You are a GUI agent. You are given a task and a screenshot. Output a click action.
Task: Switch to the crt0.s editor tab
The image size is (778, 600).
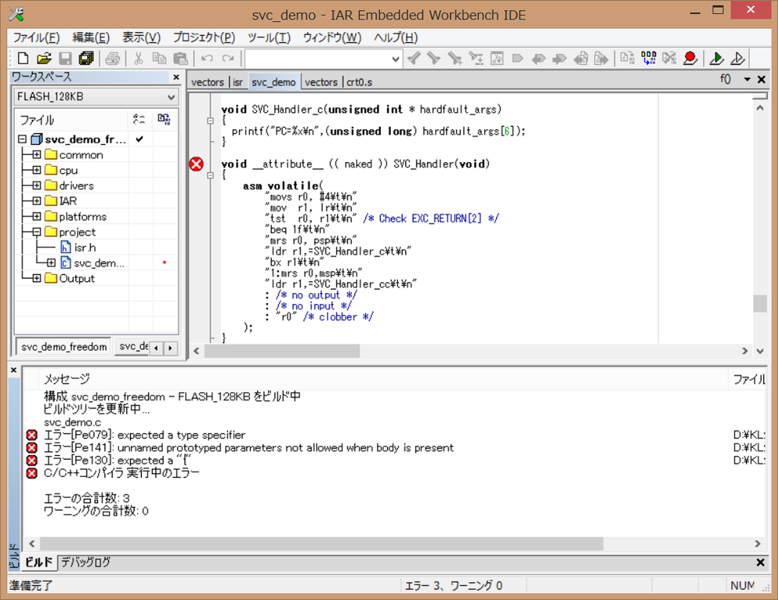(359, 82)
